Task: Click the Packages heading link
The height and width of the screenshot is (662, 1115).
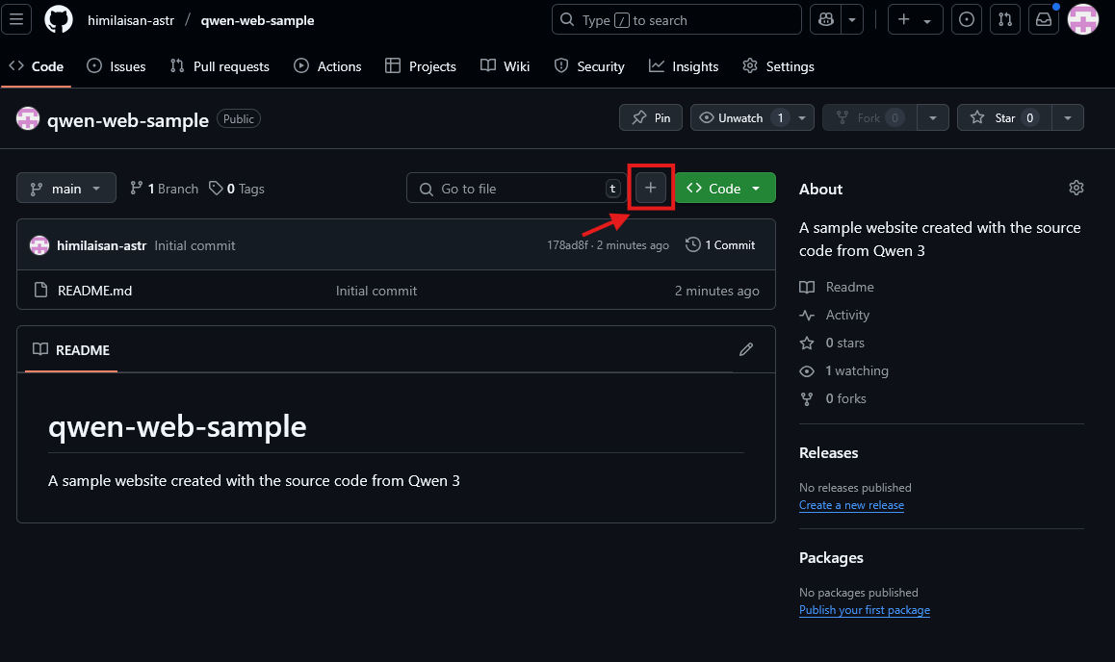Action: pyautogui.click(x=831, y=557)
